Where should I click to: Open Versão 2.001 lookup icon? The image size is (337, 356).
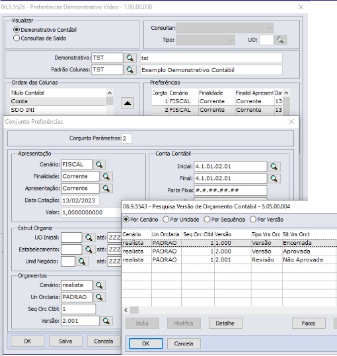coord(106,321)
